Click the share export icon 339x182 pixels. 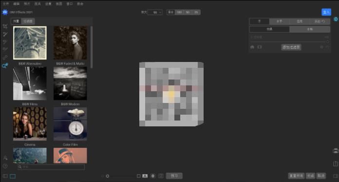click(x=336, y=163)
